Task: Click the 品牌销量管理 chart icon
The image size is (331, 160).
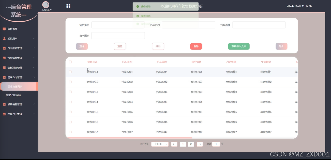Action: [x=4, y=104]
